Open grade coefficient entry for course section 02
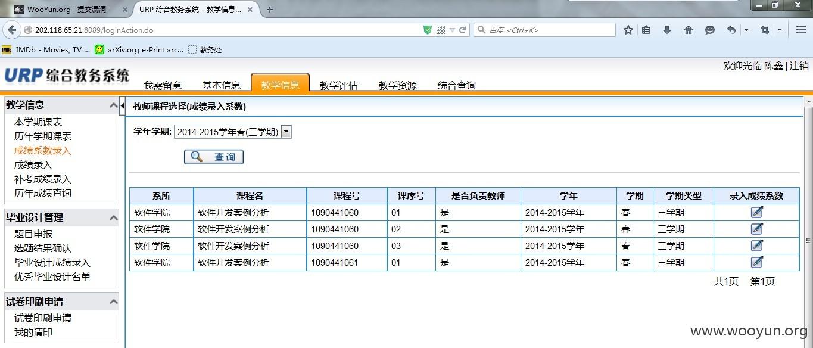The width and height of the screenshot is (813, 348). pos(756,229)
